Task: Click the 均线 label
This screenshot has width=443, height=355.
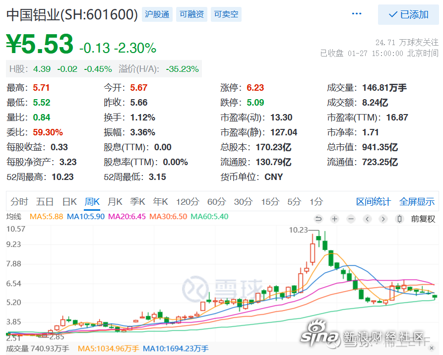Action: (x=13, y=217)
